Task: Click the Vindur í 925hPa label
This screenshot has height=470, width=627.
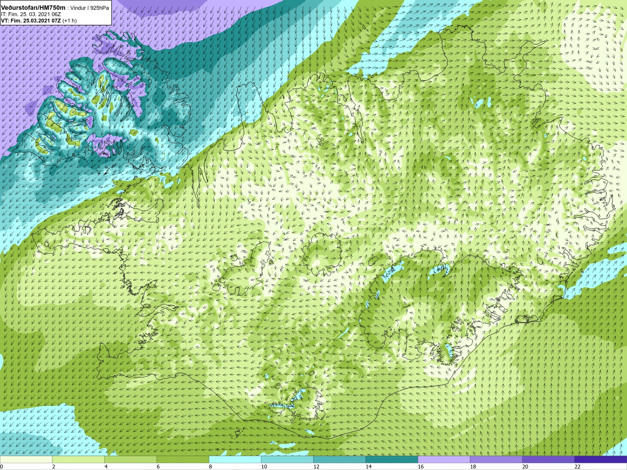Action: tap(90, 8)
